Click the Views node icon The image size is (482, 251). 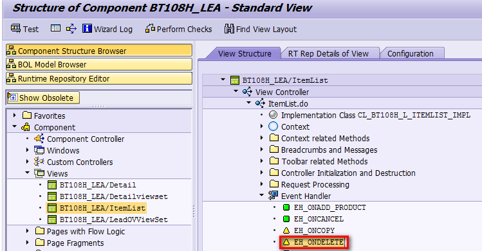coord(39,173)
